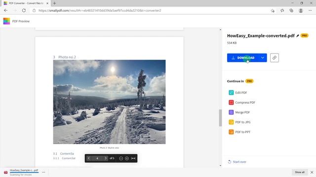The width and height of the screenshot is (316, 177).
Task: Open the browser Settings and more menu
Action: [310, 10]
